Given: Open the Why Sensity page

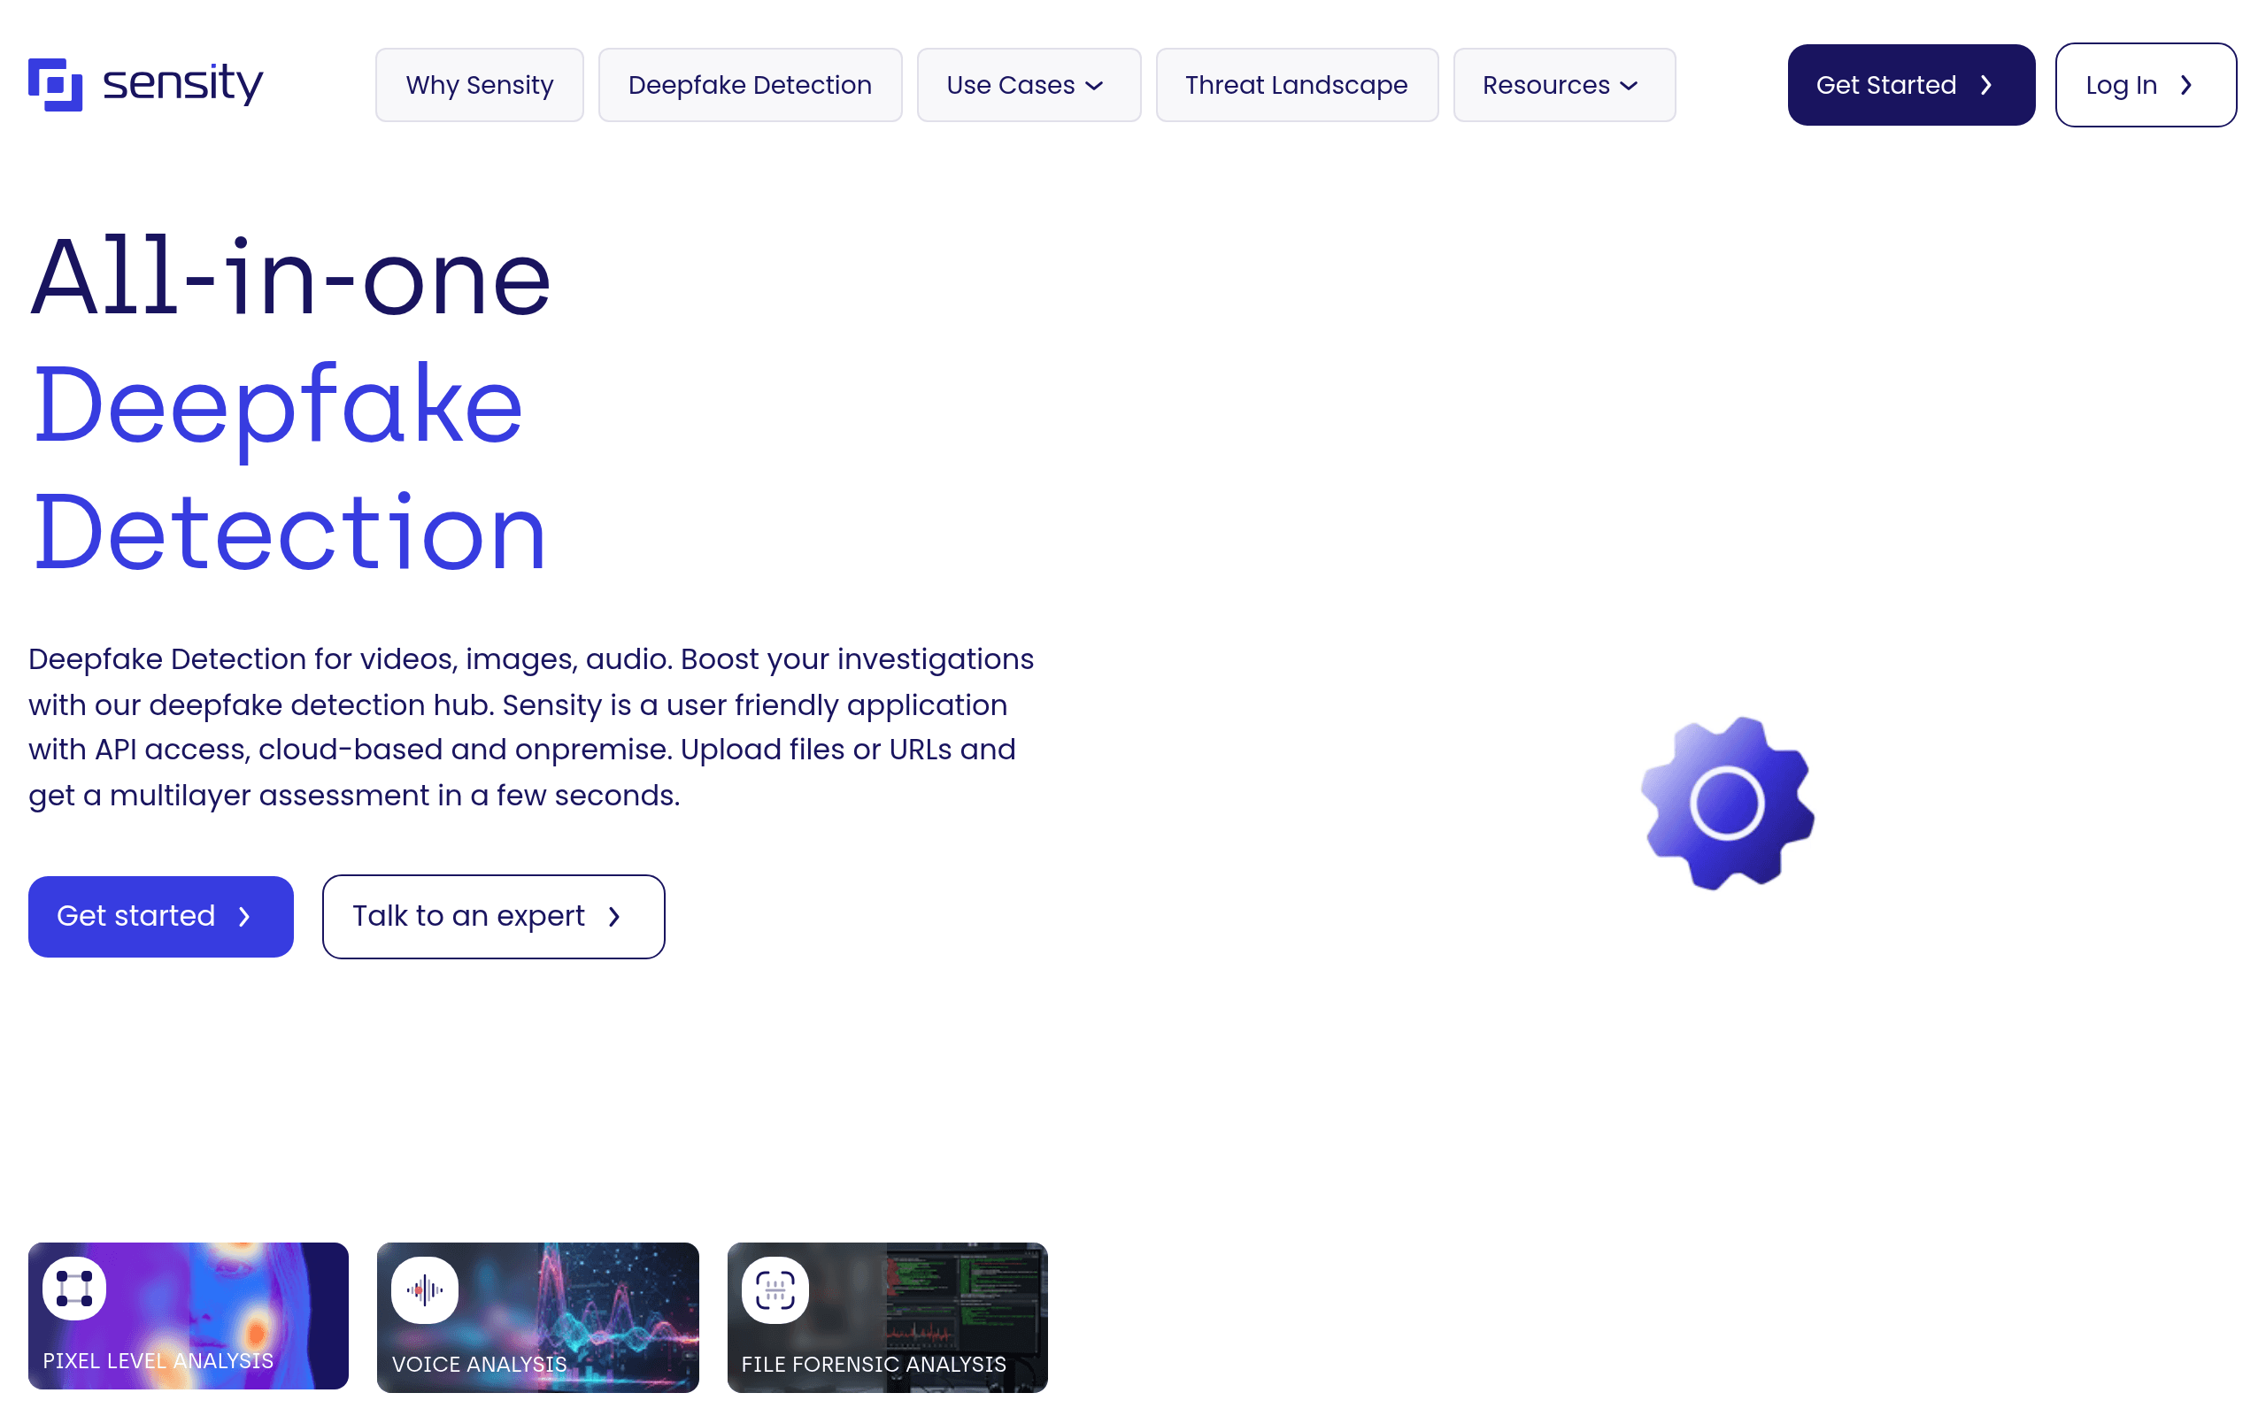Looking at the screenshot, I should pyautogui.click(x=480, y=85).
